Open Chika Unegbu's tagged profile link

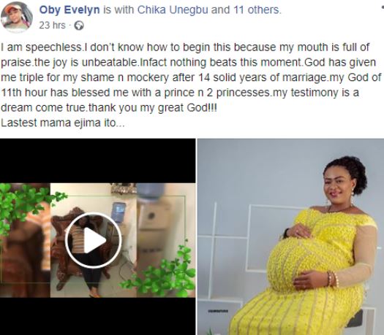(173, 10)
